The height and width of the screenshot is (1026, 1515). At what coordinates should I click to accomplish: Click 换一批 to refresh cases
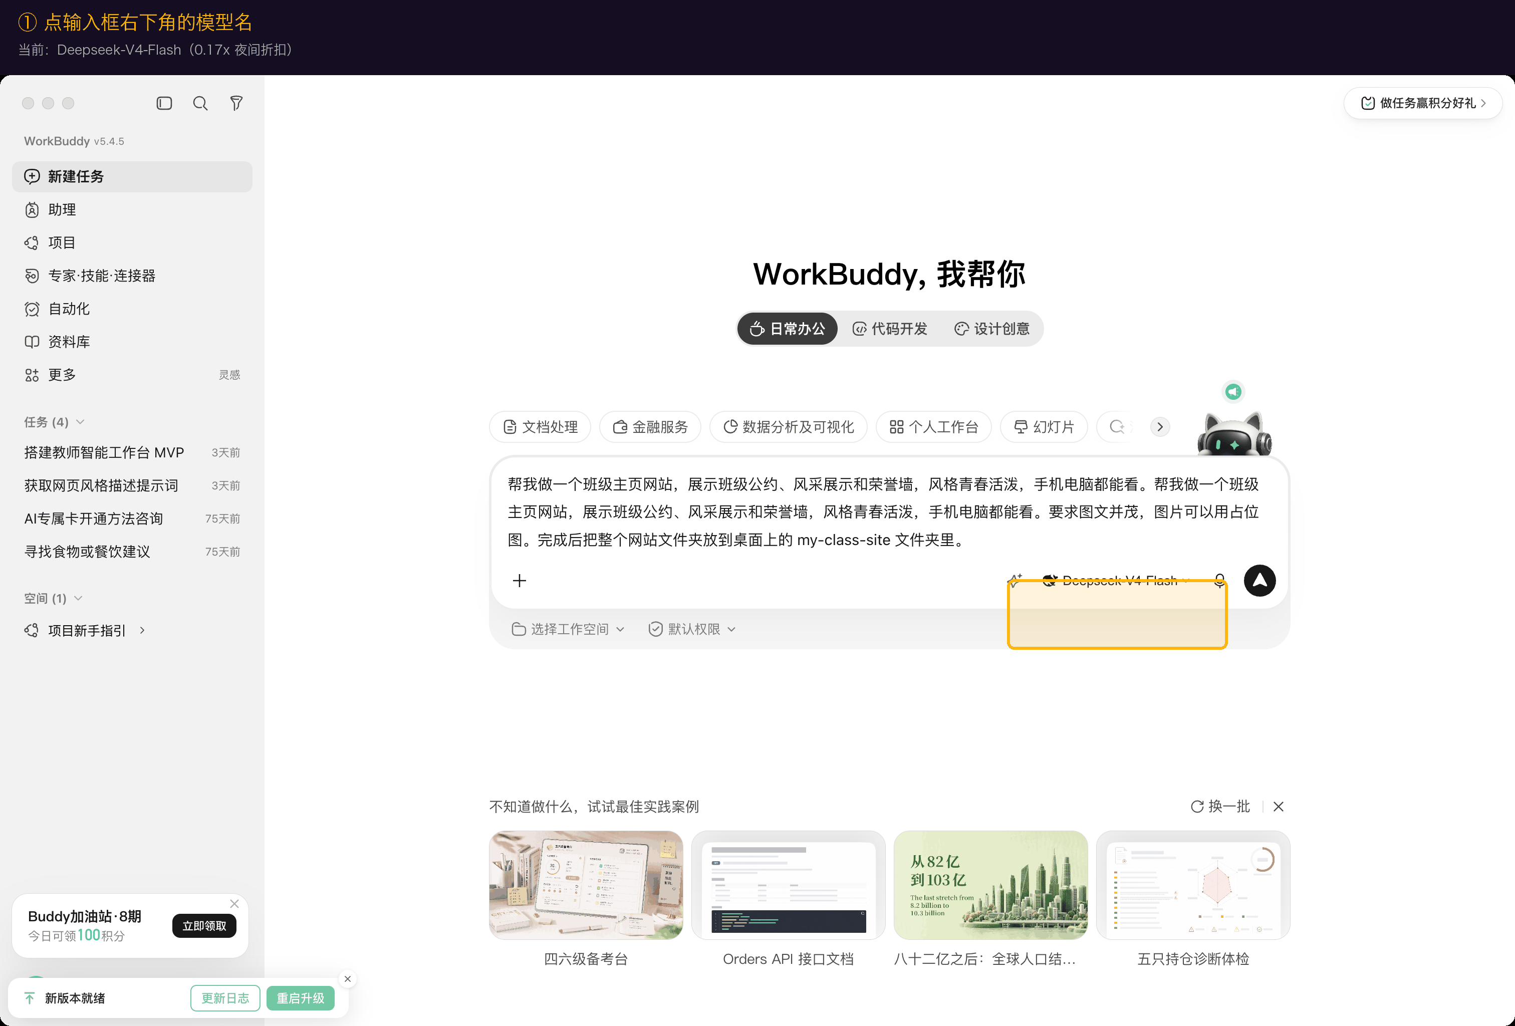pyautogui.click(x=1220, y=807)
